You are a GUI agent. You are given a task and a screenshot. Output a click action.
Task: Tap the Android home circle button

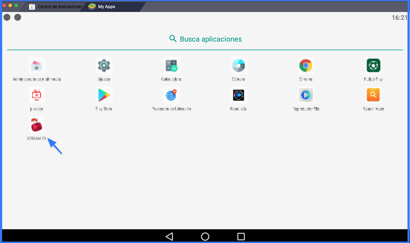click(205, 236)
